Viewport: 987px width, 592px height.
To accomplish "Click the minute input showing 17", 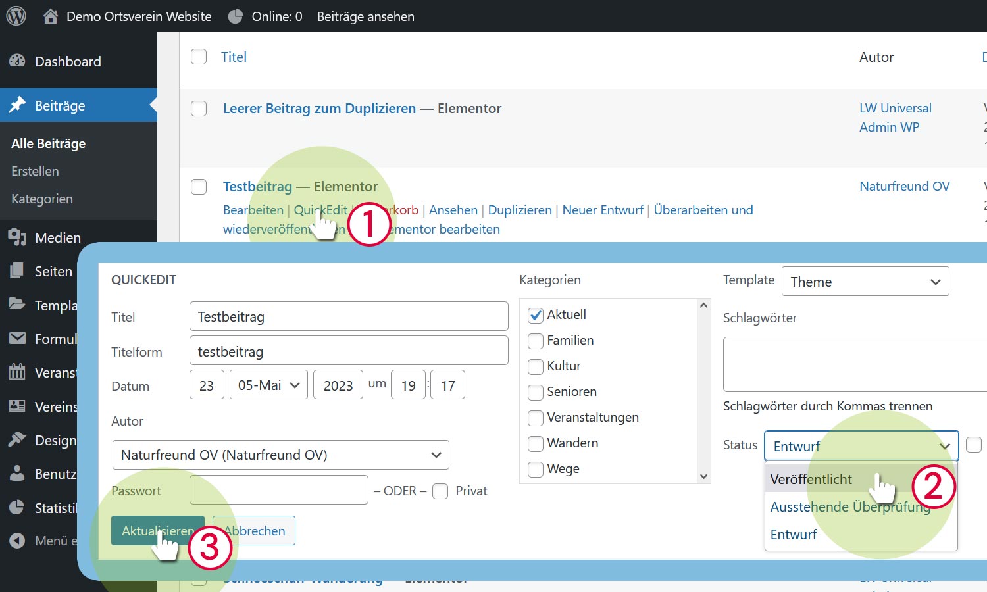I will [x=447, y=385].
